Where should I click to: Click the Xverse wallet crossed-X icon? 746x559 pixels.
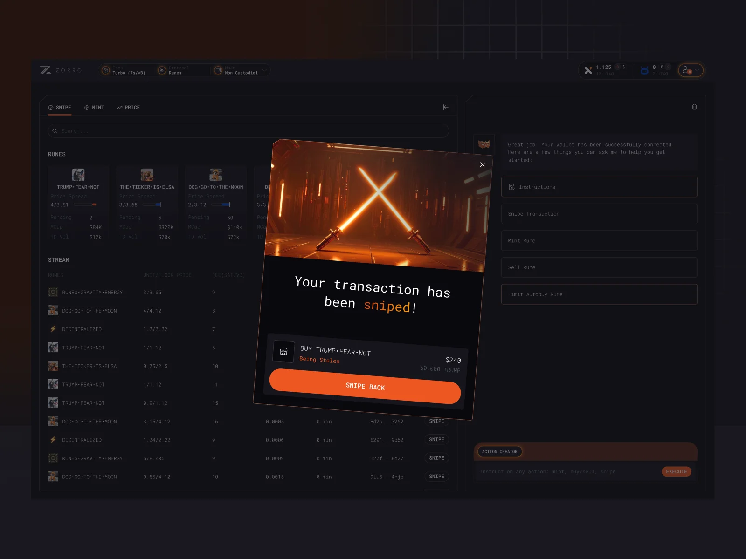(x=588, y=70)
